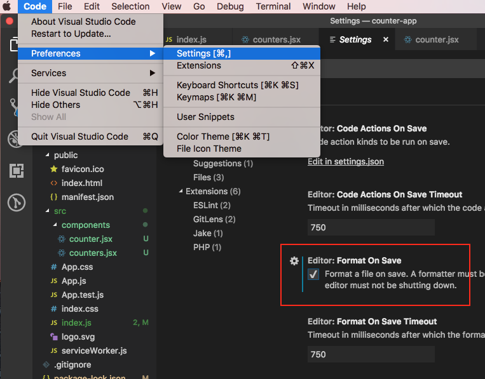
Task: Select Keymaps in the Preferences submenu
Action: 242,97
